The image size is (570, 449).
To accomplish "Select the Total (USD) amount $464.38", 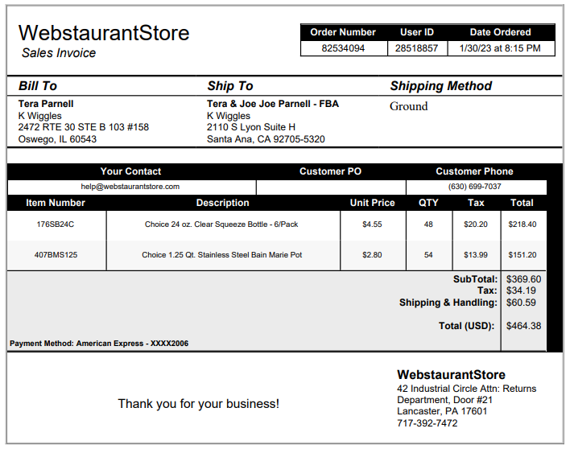I will click(x=523, y=326).
